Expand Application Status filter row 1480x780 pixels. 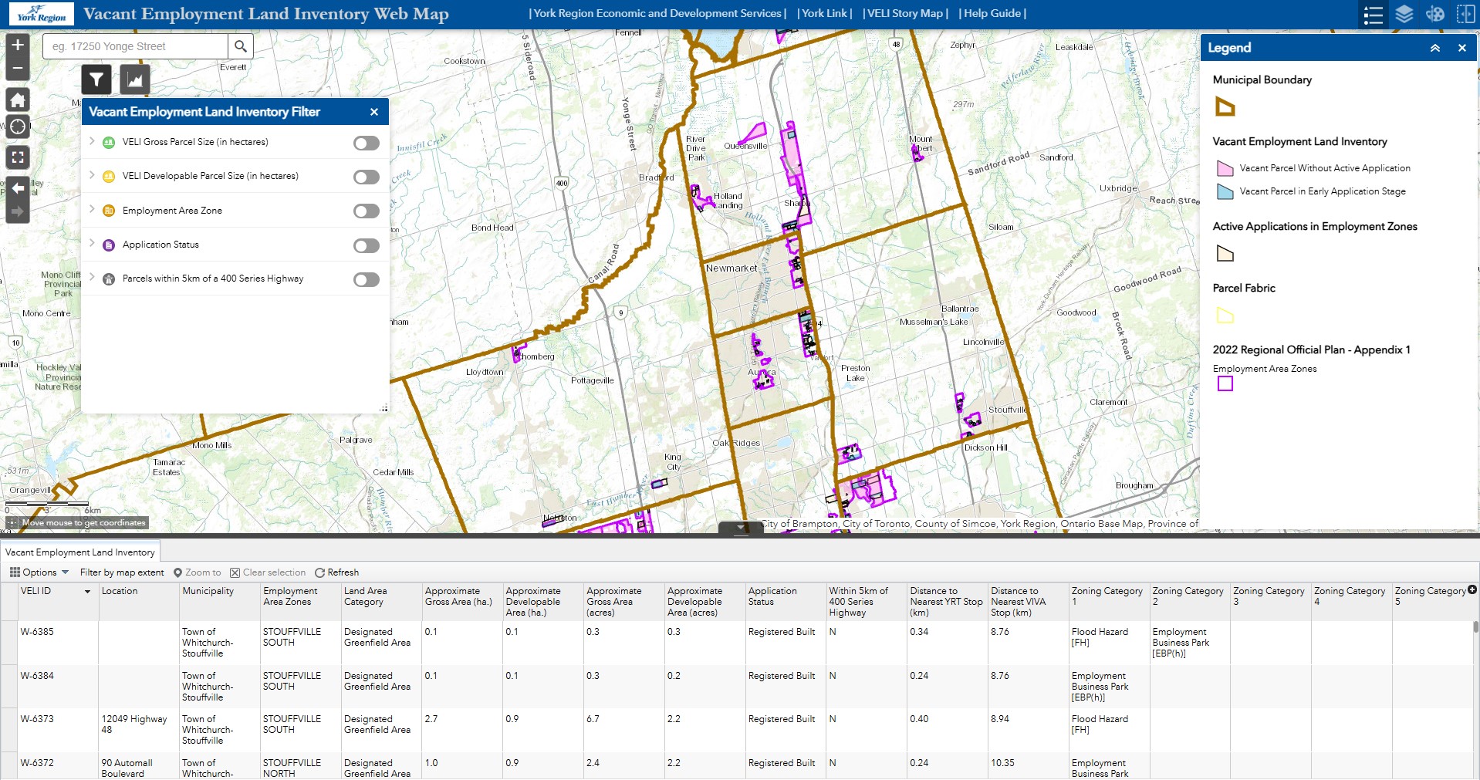coord(92,244)
